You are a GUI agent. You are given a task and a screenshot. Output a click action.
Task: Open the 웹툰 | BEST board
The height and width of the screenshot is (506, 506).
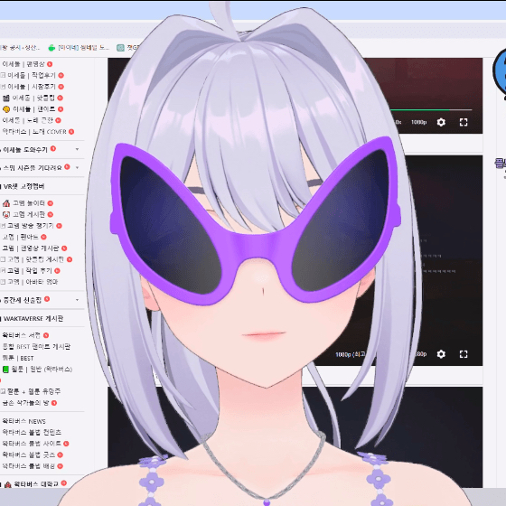tap(18, 358)
